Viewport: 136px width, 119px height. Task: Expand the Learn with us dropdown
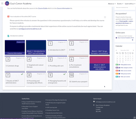(x=130, y=4)
